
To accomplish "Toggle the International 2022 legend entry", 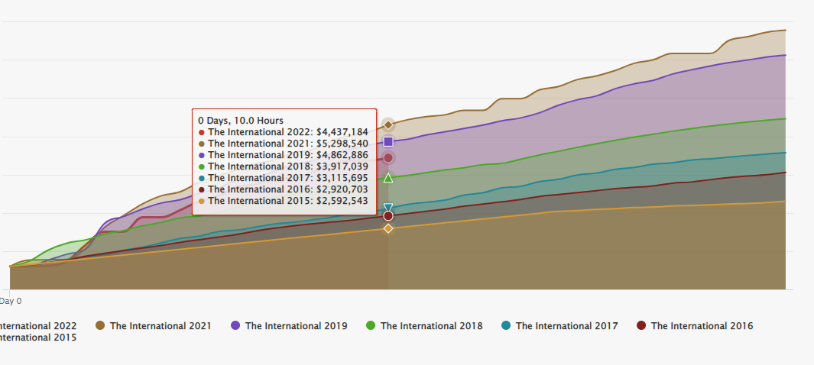I will coord(37,325).
